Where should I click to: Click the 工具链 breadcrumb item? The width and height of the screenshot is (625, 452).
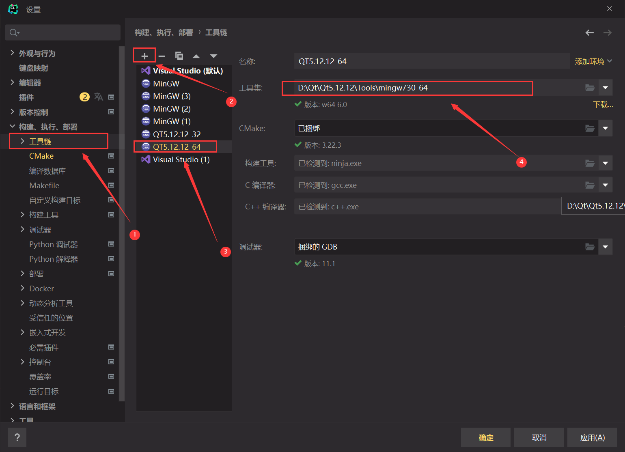[x=216, y=32]
